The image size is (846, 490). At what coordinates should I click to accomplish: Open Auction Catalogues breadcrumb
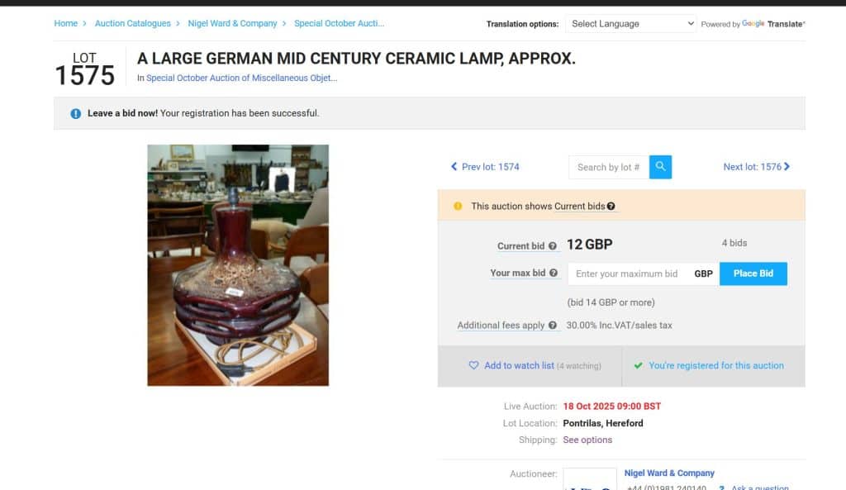(133, 23)
